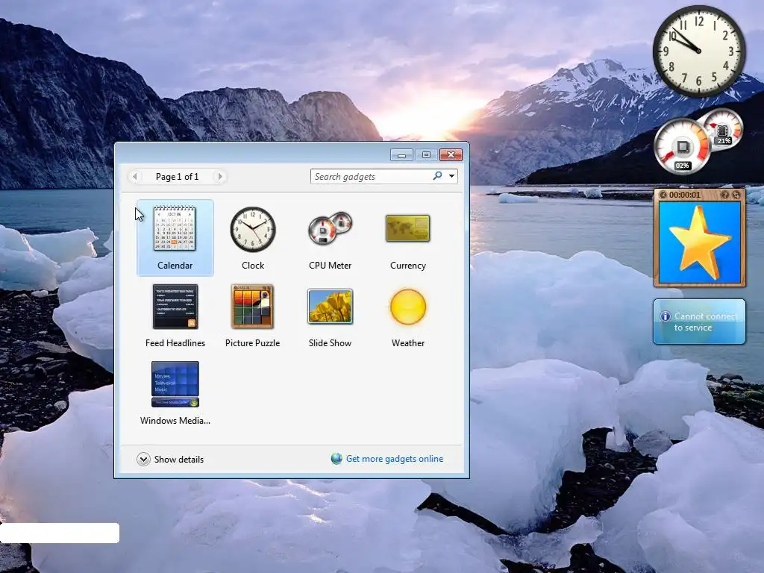The height and width of the screenshot is (573, 764).
Task: Go to the next gadget page
Action: (x=220, y=176)
